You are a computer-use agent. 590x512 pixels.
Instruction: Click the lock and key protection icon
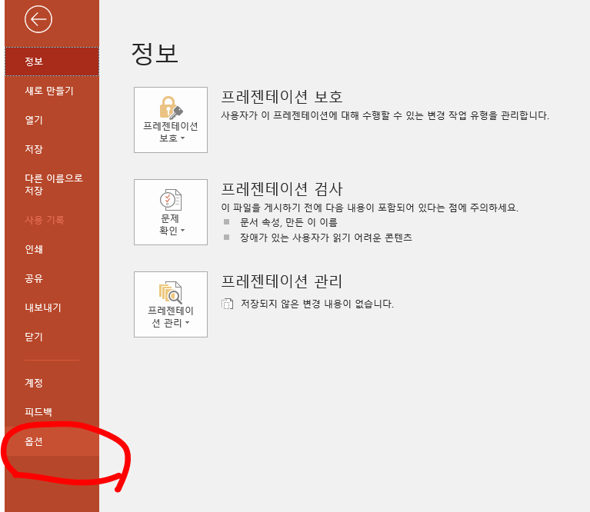(x=171, y=108)
